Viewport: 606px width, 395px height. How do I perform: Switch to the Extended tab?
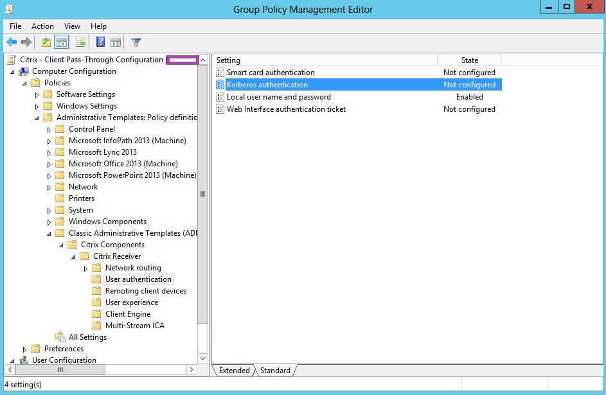click(234, 371)
